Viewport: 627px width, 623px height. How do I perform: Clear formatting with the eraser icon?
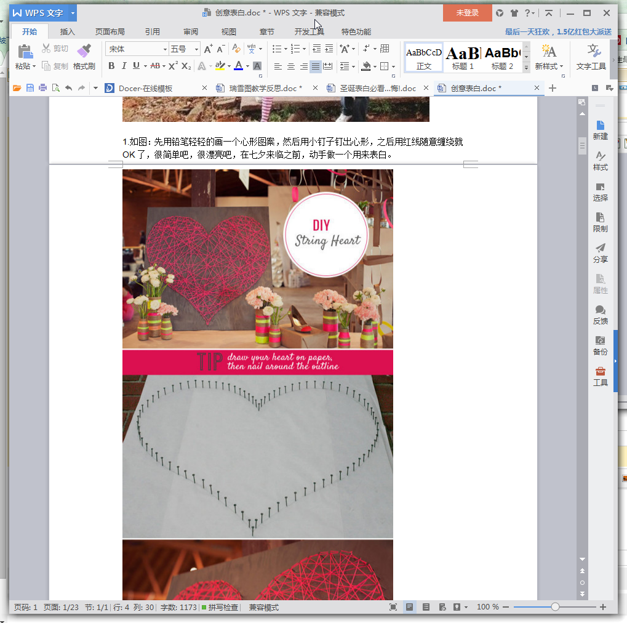(236, 49)
